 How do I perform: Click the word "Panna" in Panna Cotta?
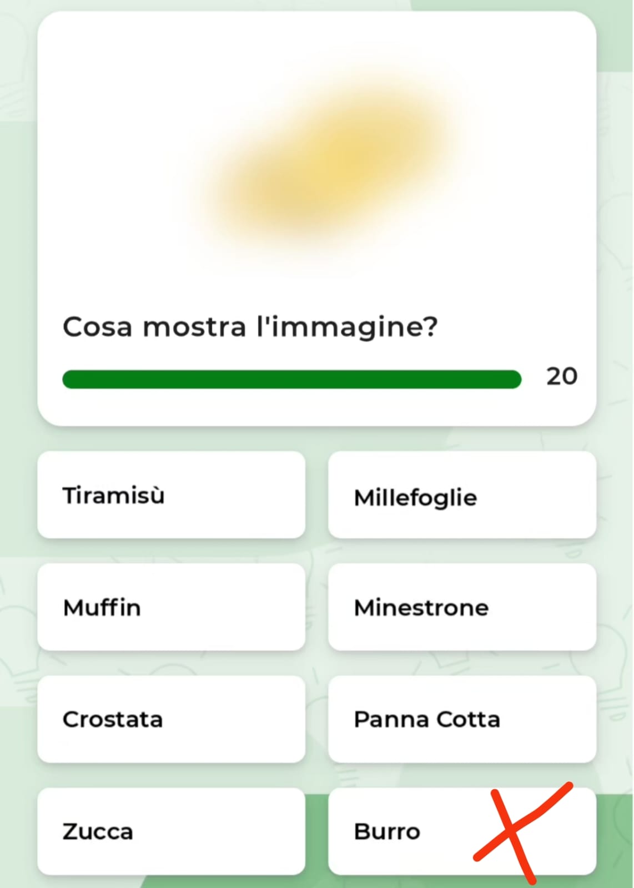391,719
